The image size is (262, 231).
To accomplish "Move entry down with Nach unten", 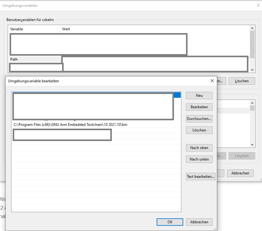I will 199,159.
